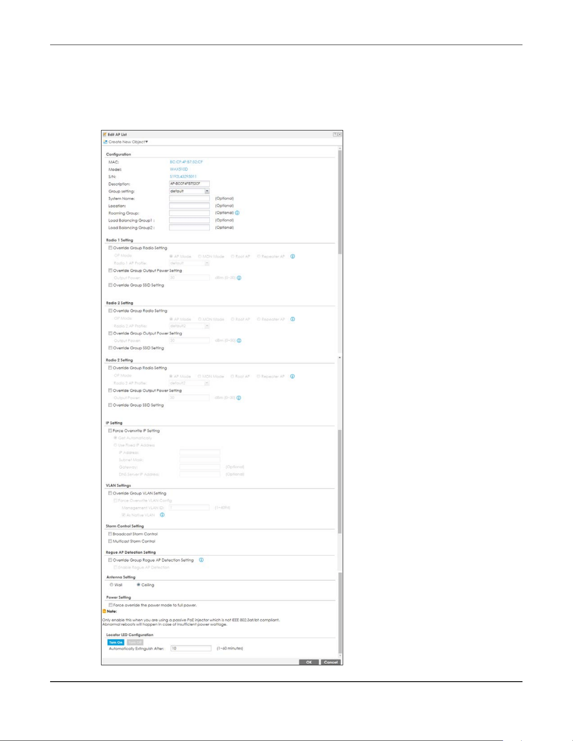573x741 pixels.
Task: Click the IP Address input field
Action: click(x=200, y=453)
